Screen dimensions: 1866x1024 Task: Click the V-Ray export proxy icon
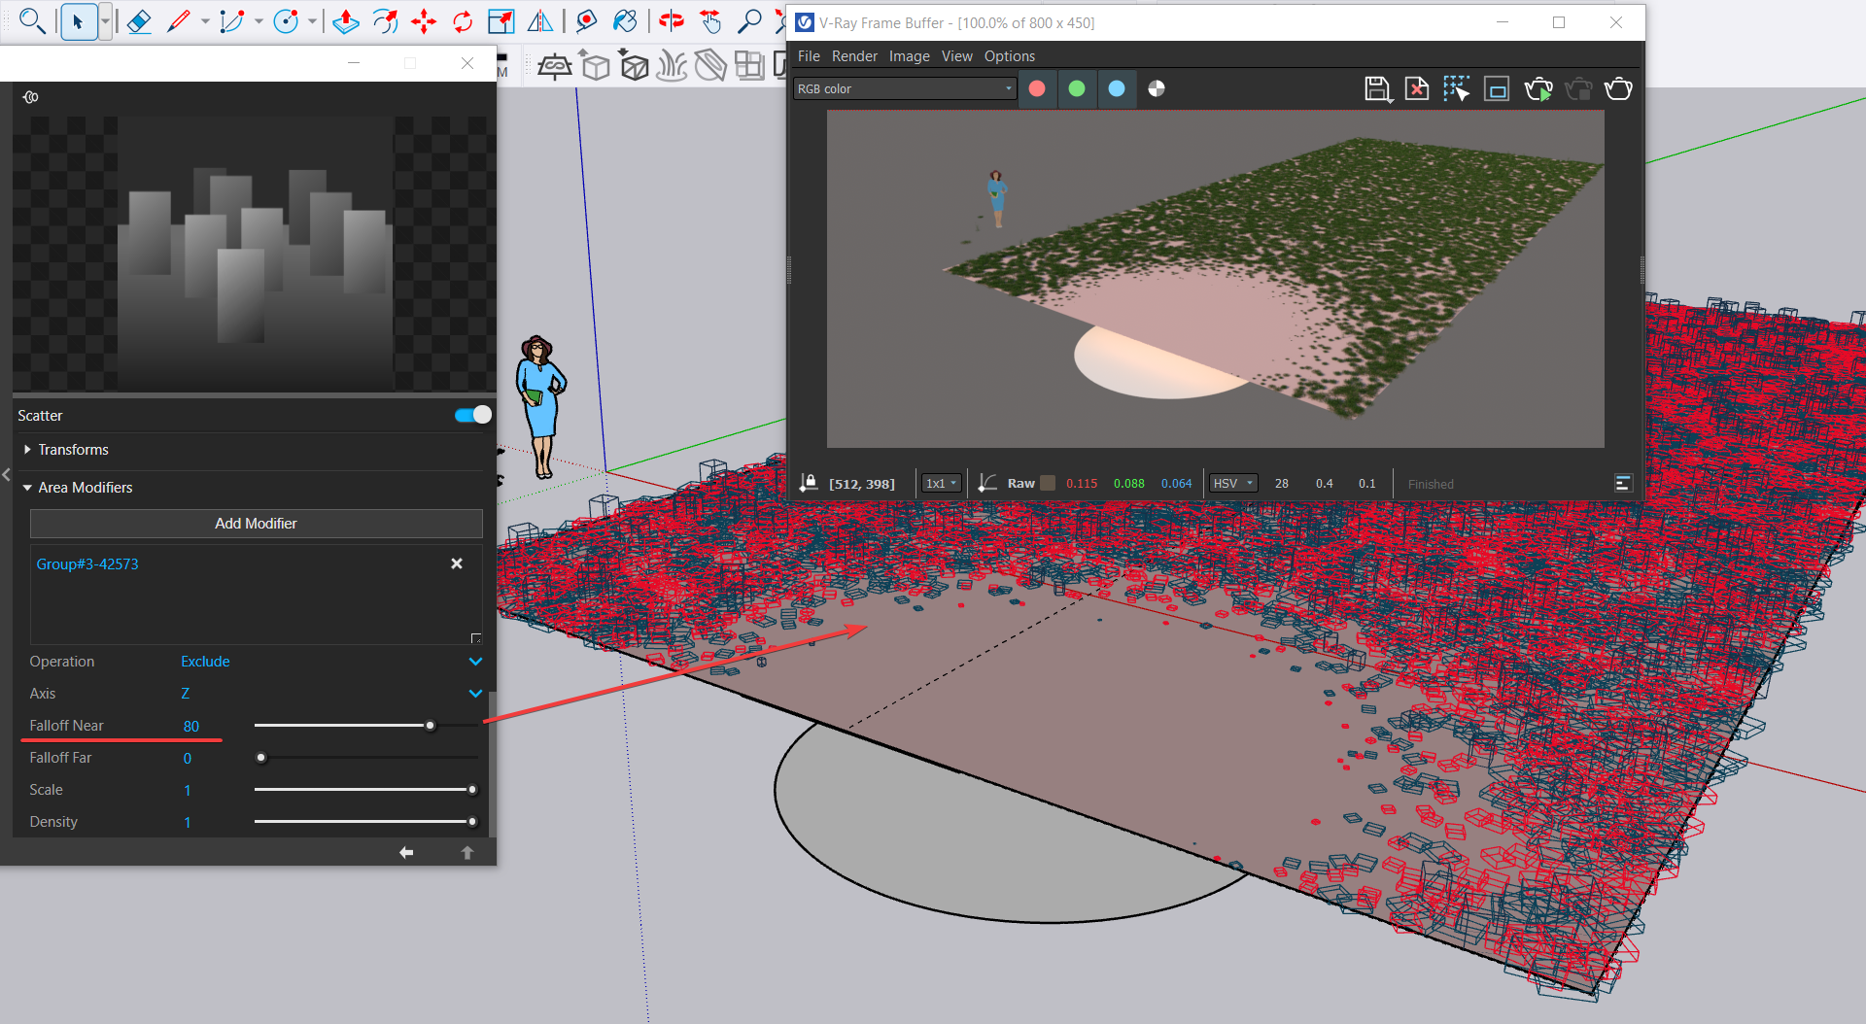(x=594, y=66)
